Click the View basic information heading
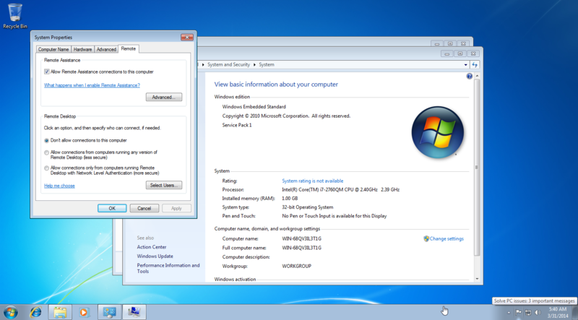This screenshot has height=320, width=578. click(276, 85)
